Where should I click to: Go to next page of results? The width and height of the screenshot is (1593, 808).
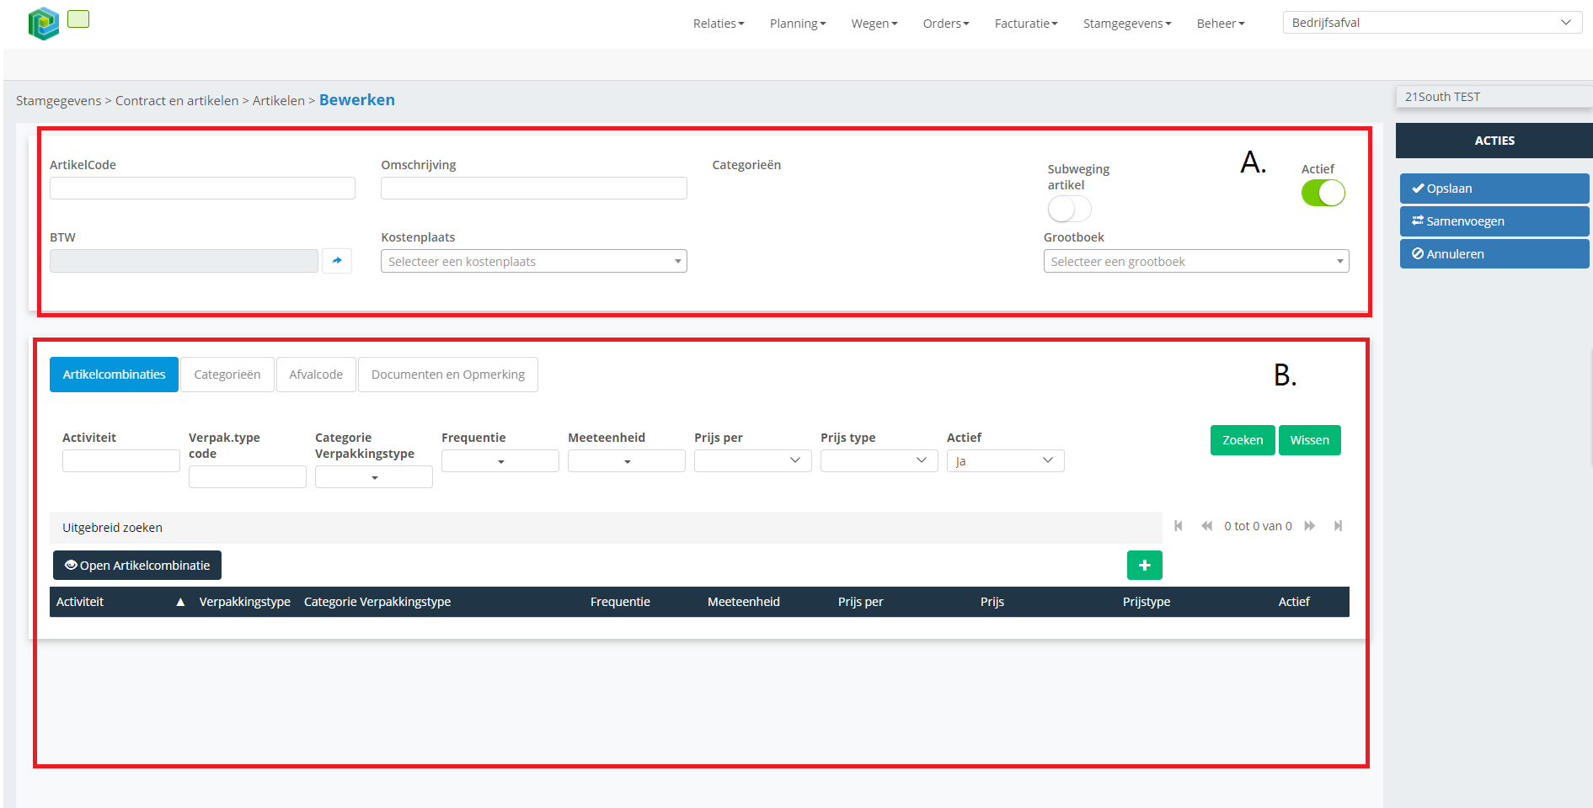(x=1310, y=526)
